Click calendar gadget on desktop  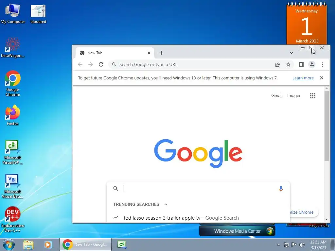point(307,24)
